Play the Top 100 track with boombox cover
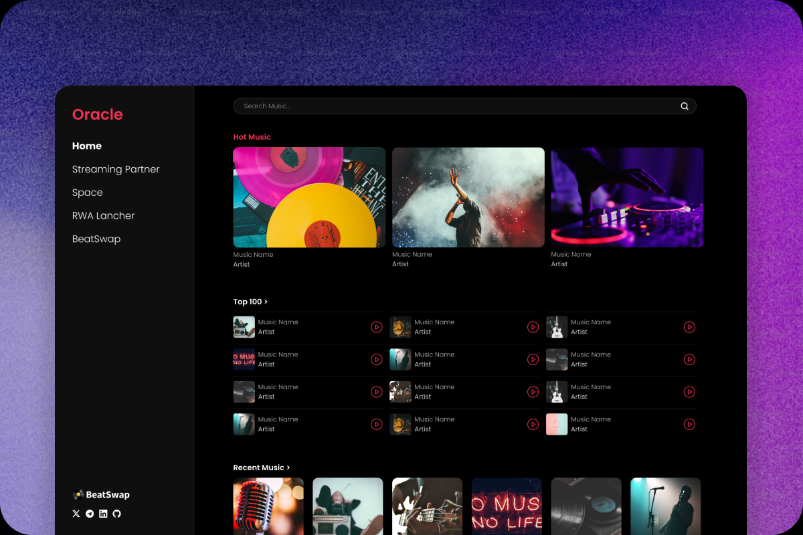The image size is (803, 535). (x=377, y=327)
